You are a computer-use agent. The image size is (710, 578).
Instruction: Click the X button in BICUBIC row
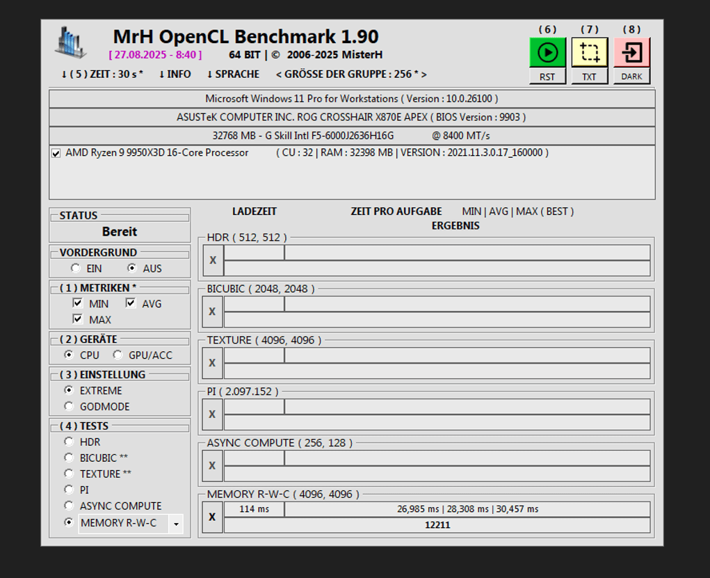(212, 312)
